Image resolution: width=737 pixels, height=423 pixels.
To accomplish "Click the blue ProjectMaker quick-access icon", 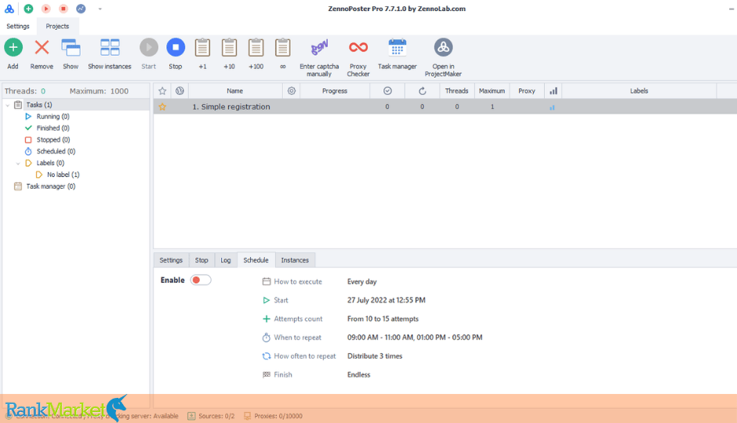I will pyautogui.click(x=81, y=9).
